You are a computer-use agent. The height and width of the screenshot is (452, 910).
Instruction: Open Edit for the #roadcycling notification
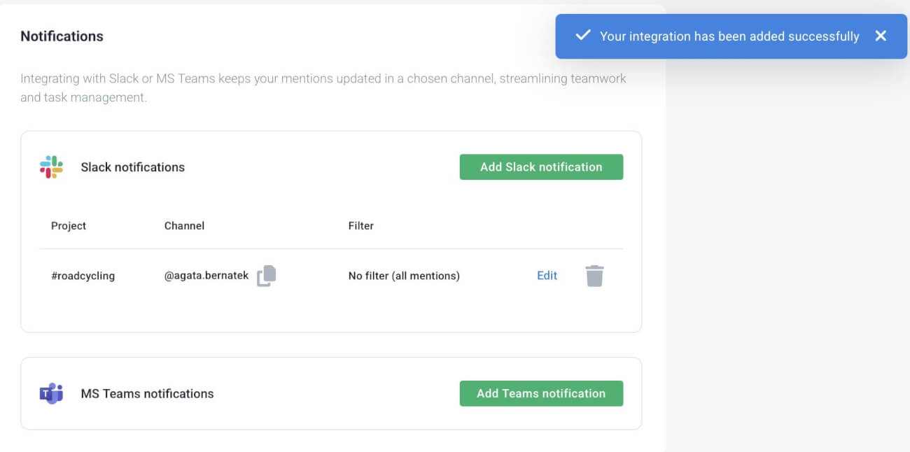click(547, 276)
